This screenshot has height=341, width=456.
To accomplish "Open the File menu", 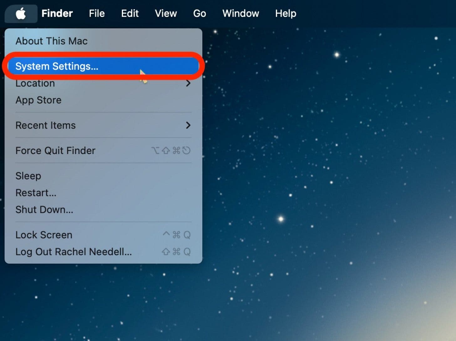I will coord(96,13).
